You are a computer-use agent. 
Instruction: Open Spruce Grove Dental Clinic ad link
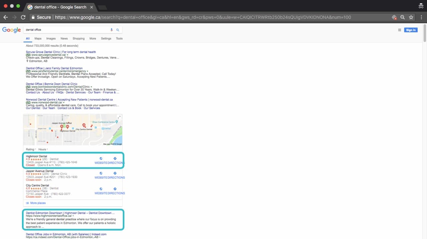(x=61, y=52)
